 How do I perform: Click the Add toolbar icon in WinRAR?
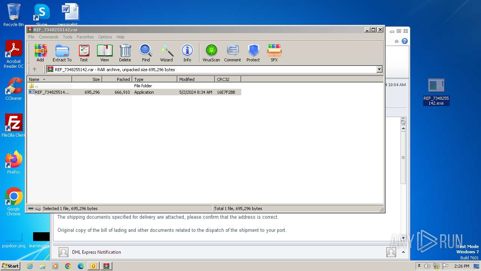click(40, 53)
